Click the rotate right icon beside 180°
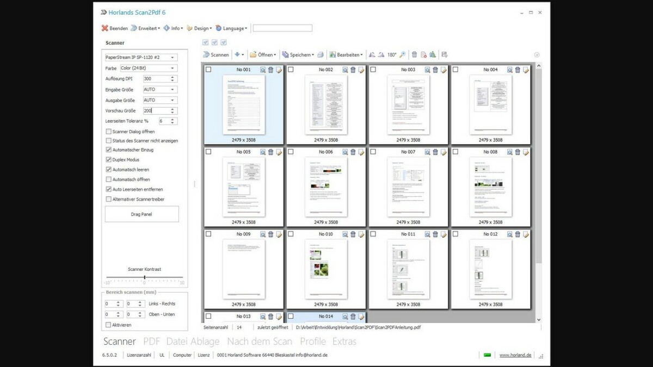 click(x=381, y=55)
